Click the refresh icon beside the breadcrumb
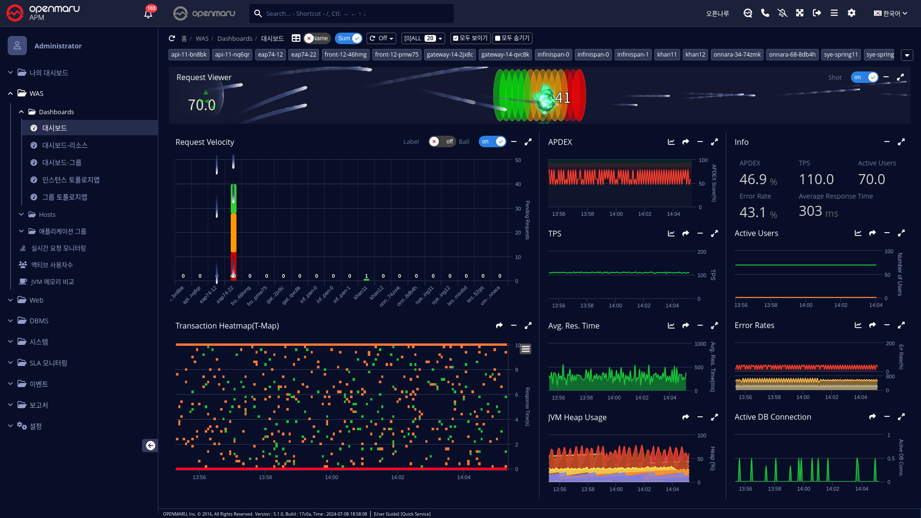Image resolution: width=921 pixels, height=518 pixels. (172, 38)
